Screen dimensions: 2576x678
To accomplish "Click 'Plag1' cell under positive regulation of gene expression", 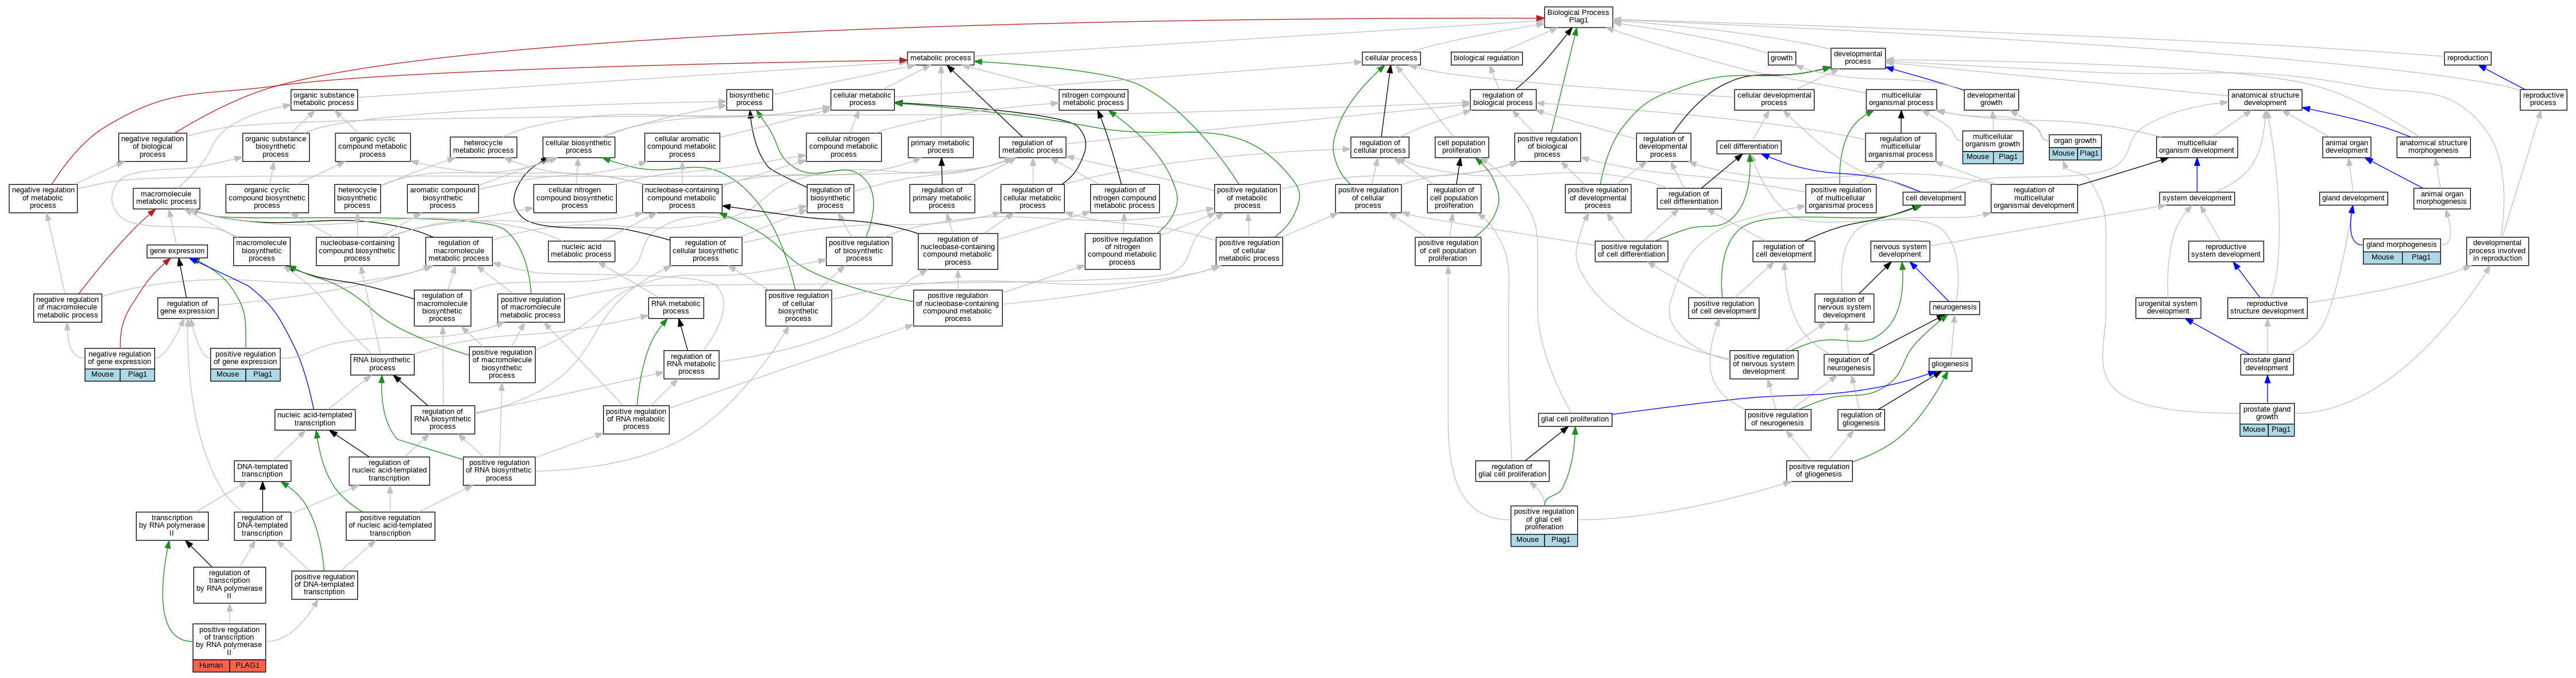I will pos(262,375).
